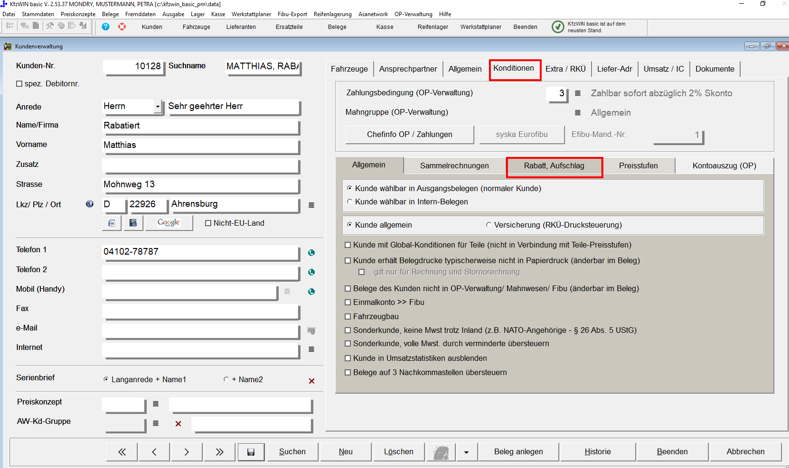The height and width of the screenshot is (468, 789).
Task: Open the Reifenlagerung menu
Action: pos(333,14)
